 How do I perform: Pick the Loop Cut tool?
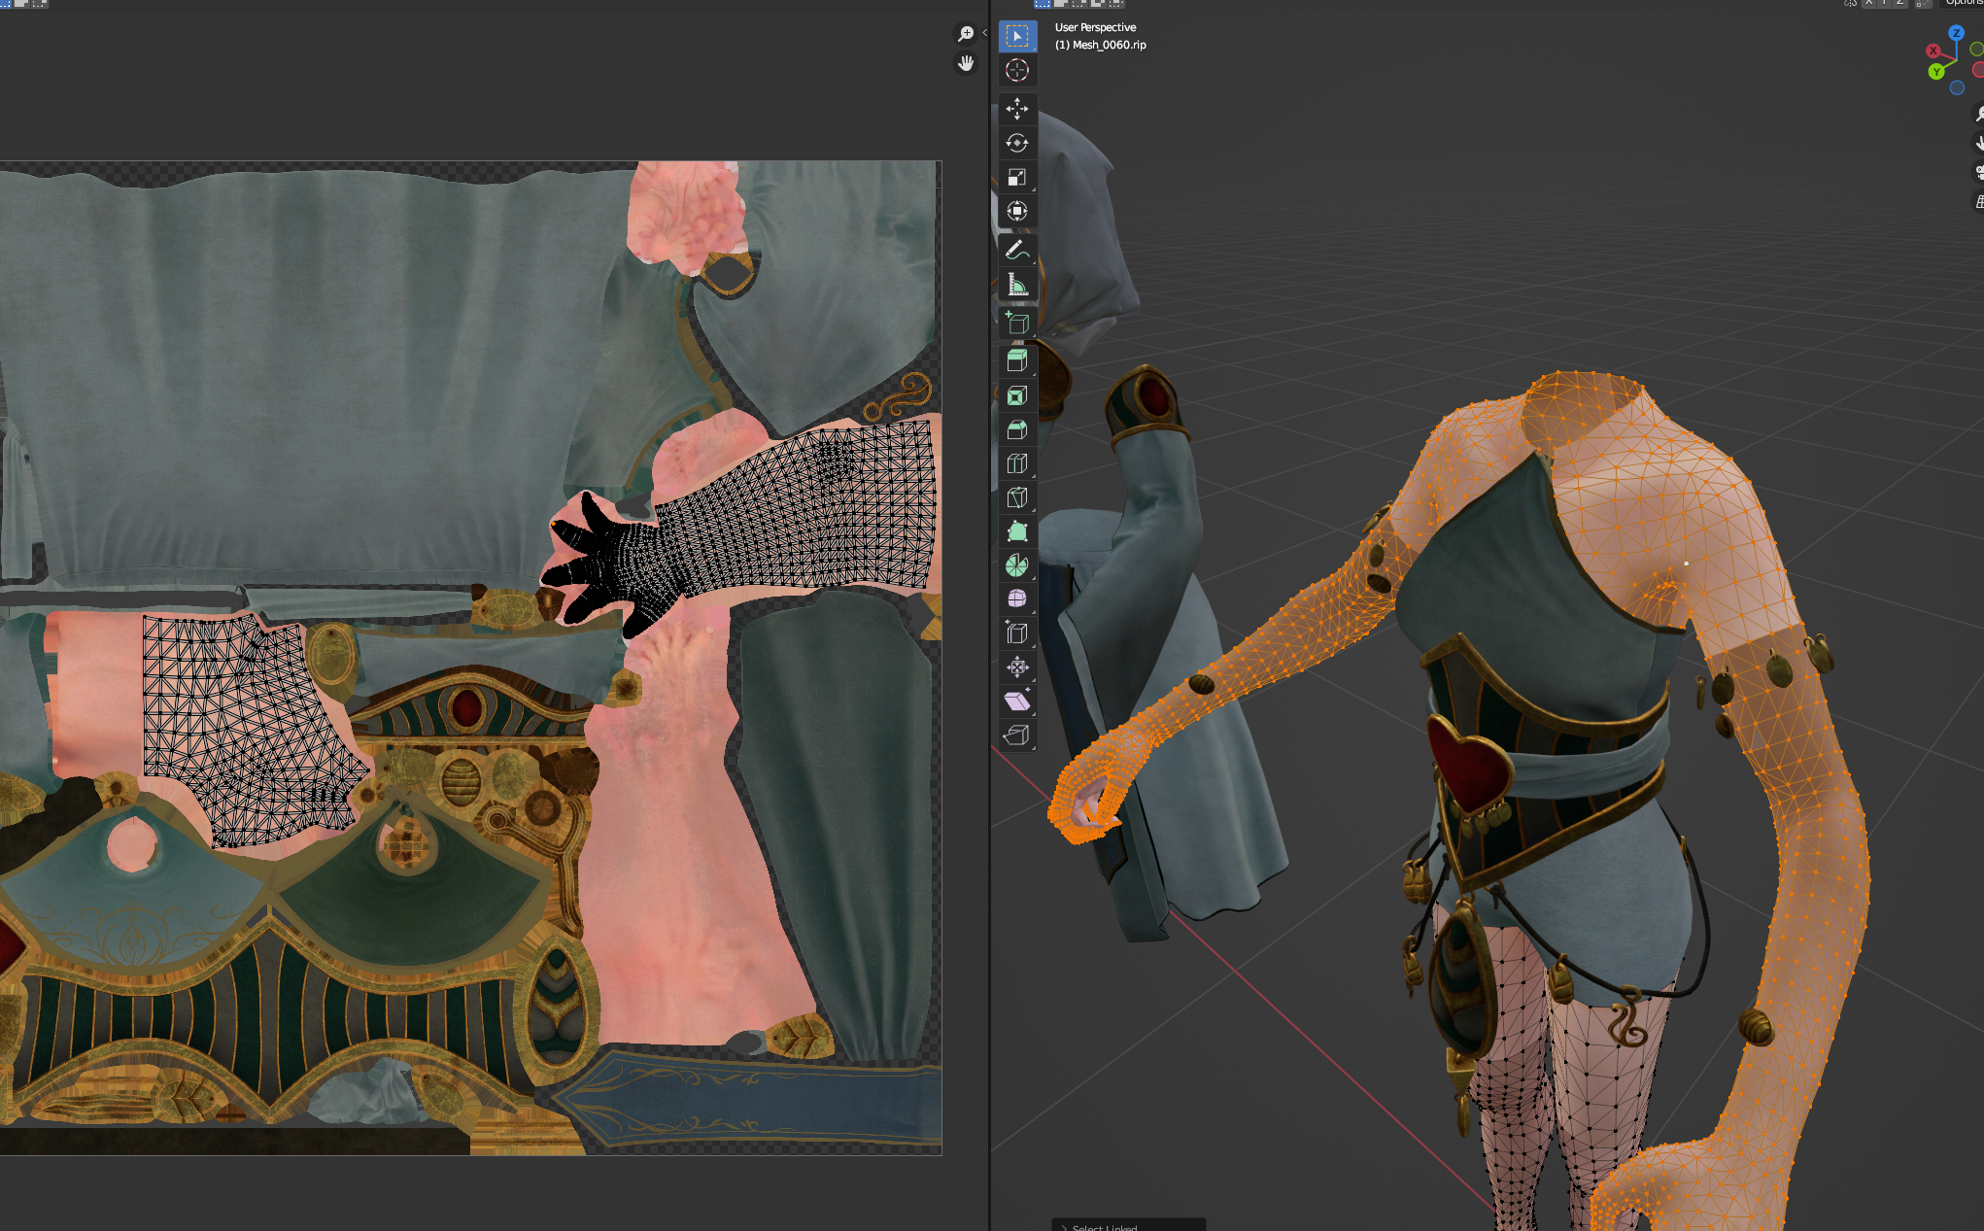tap(1016, 463)
